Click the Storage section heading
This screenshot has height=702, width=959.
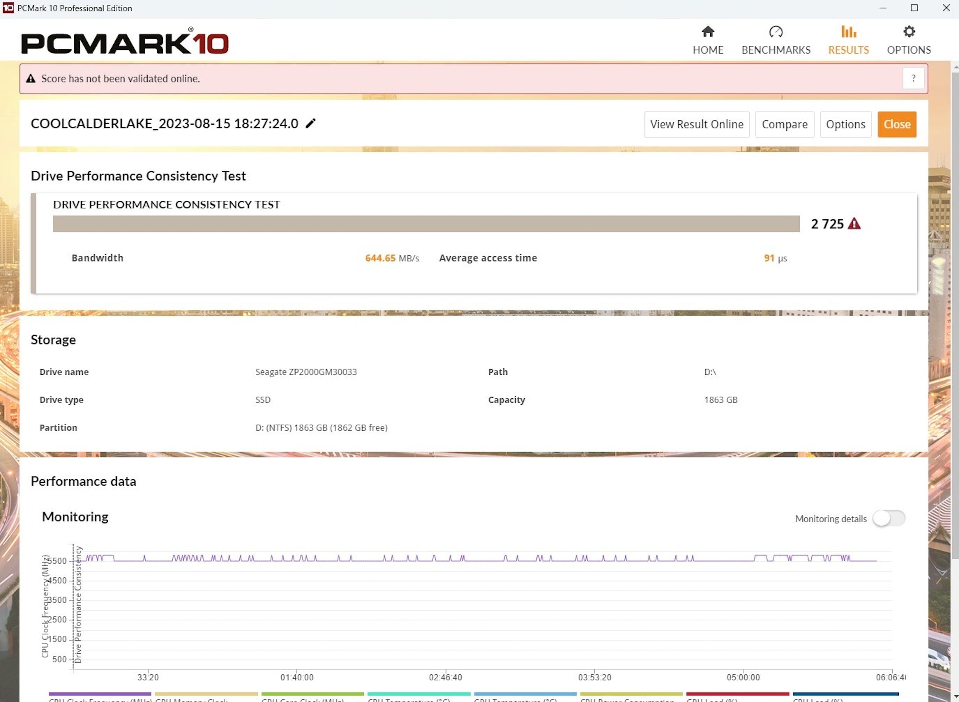(x=53, y=340)
